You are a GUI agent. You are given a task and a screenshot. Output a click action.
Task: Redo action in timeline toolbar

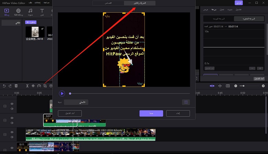pyautogui.click(x=10, y=86)
